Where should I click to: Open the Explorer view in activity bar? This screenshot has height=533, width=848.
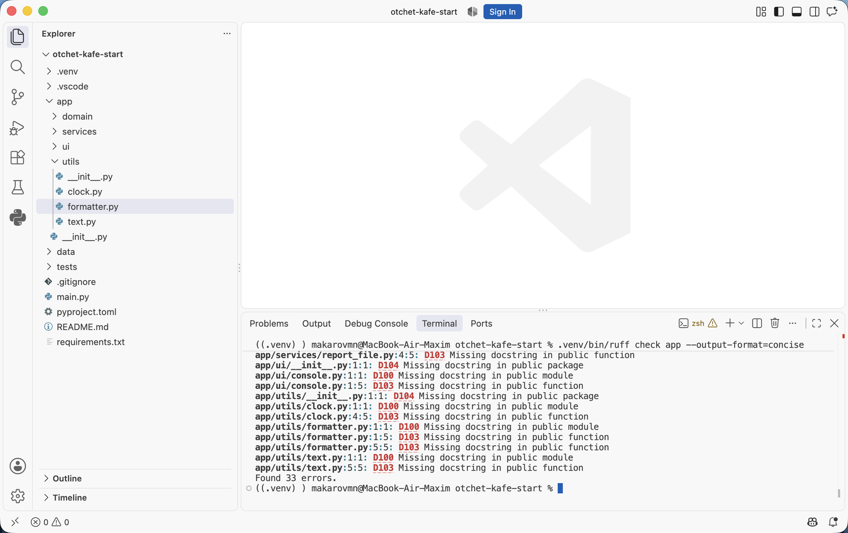pyautogui.click(x=17, y=37)
